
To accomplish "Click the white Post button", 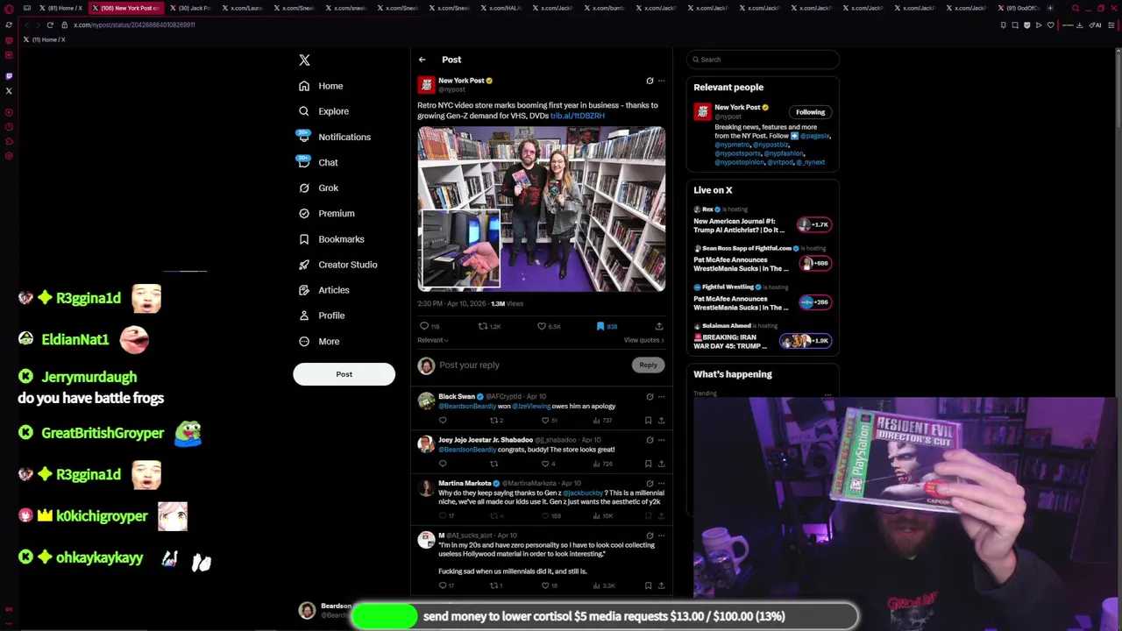I will coord(344,374).
